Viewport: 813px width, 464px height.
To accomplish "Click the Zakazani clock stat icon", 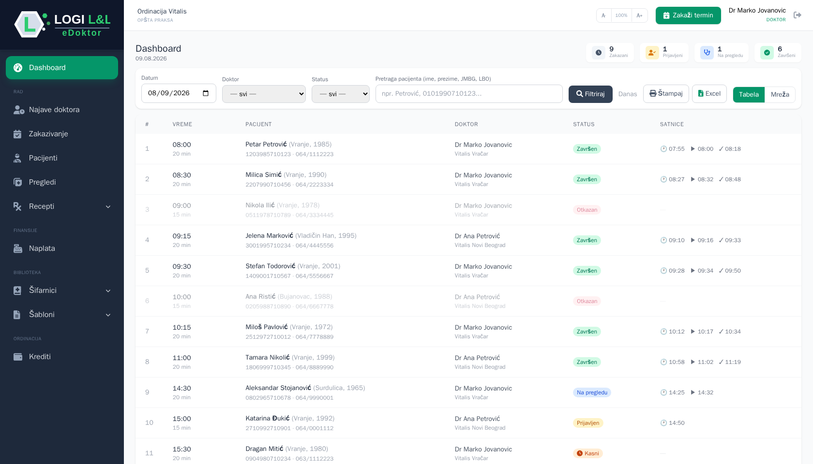I will (599, 53).
